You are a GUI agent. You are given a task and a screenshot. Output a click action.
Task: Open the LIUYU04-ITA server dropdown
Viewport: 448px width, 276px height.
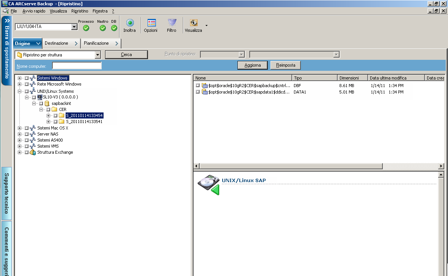tap(74, 27)
